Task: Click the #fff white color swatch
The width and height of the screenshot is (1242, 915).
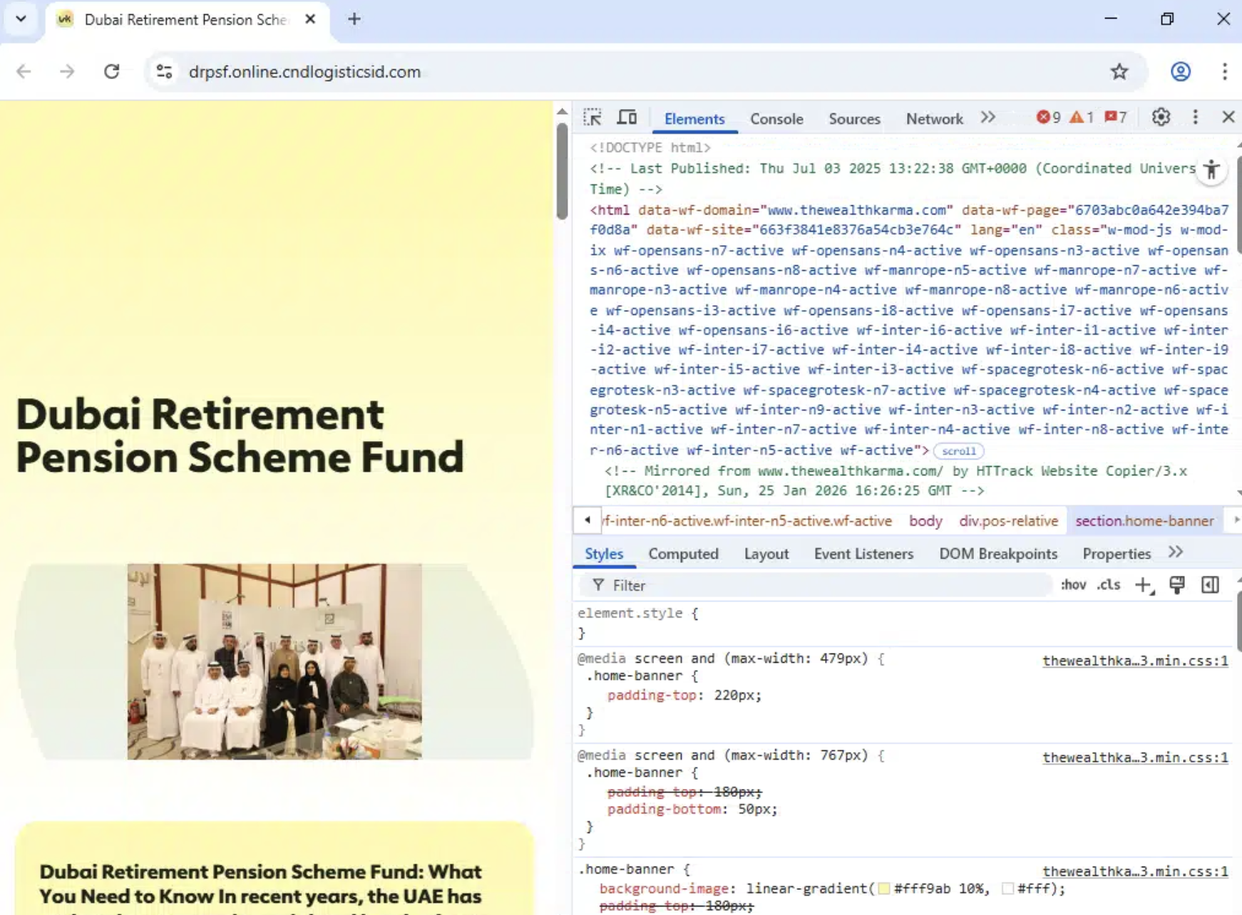Action: click(x=1007, y=889)
